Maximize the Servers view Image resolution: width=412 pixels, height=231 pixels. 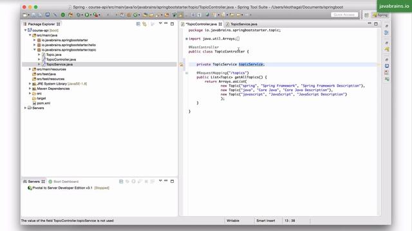click(x=173, y=181)
